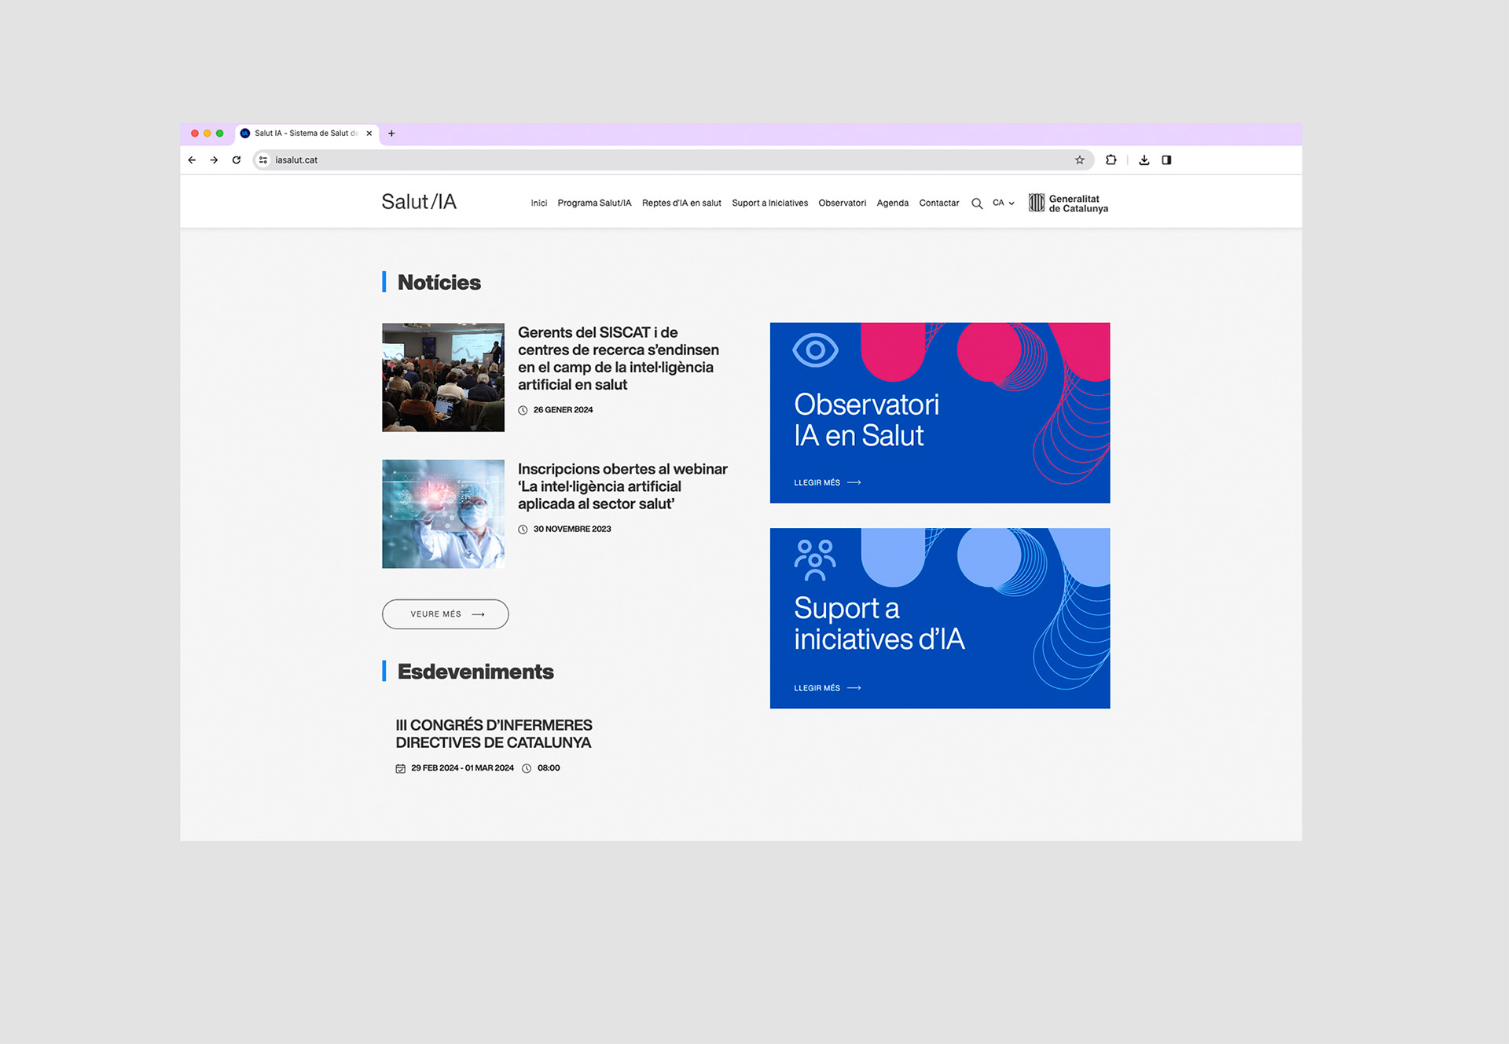Close the Salut IA browser tab
1509x1044 pixels.
pos(369,134)
